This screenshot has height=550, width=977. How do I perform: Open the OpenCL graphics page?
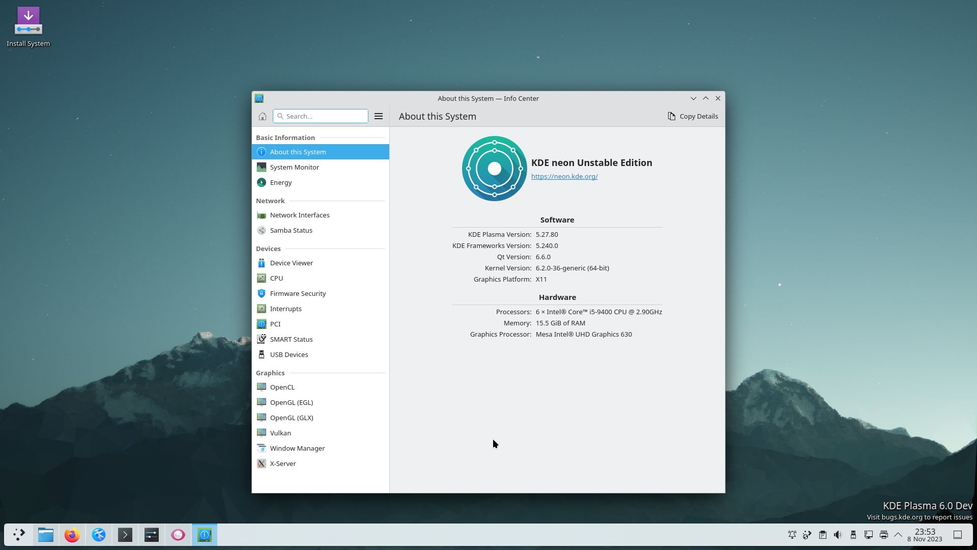pos(321,387)
